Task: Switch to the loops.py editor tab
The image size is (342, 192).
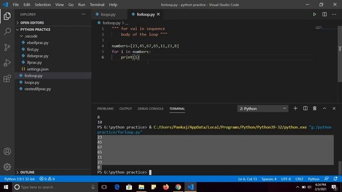Action: coord(110,14)
